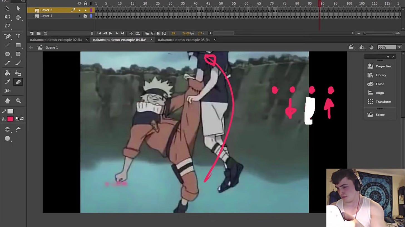Open the Edit Symbols dropdown
Image resolution: width=405 pixels, height=227 pixels.
(362, 47)
